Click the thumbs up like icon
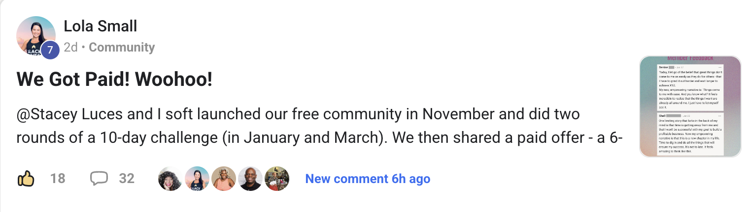Image resolution: width=749 pixels, height=212 pixels. click(26, 179)
